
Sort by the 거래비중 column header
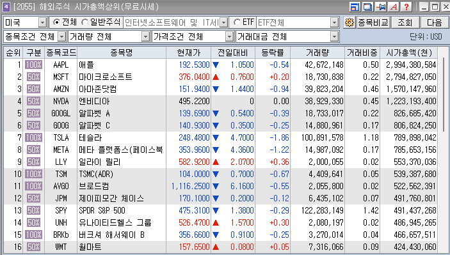coord(362,52)
